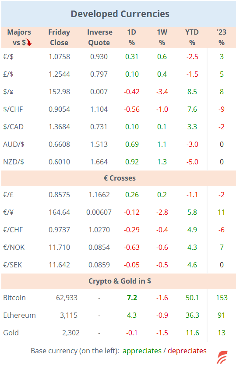The height and width of the screenshot is (366, 236).
Task: Click the € Crosses section header
Action: coord(120,178)
